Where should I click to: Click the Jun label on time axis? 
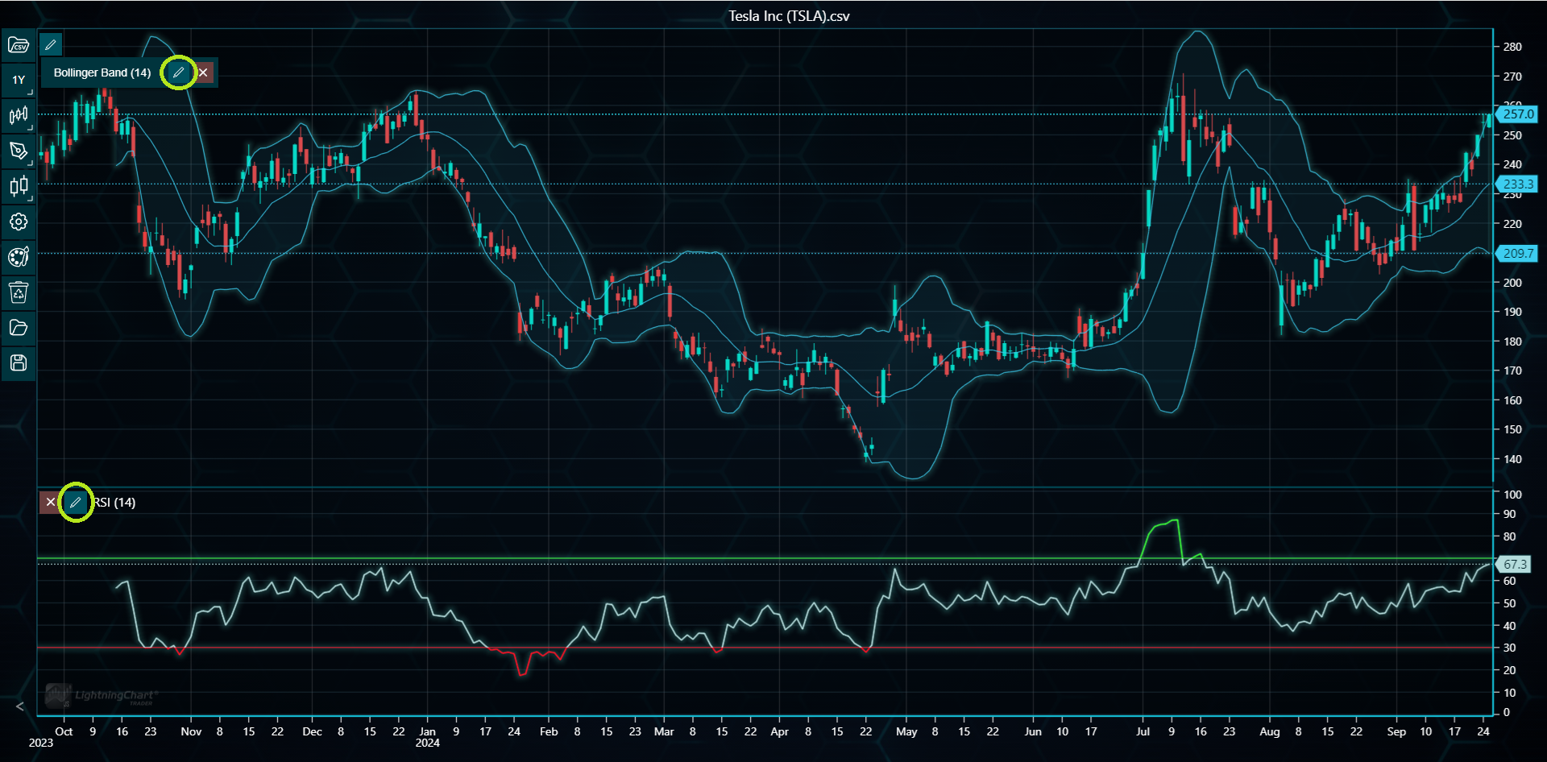[1033, 731]
